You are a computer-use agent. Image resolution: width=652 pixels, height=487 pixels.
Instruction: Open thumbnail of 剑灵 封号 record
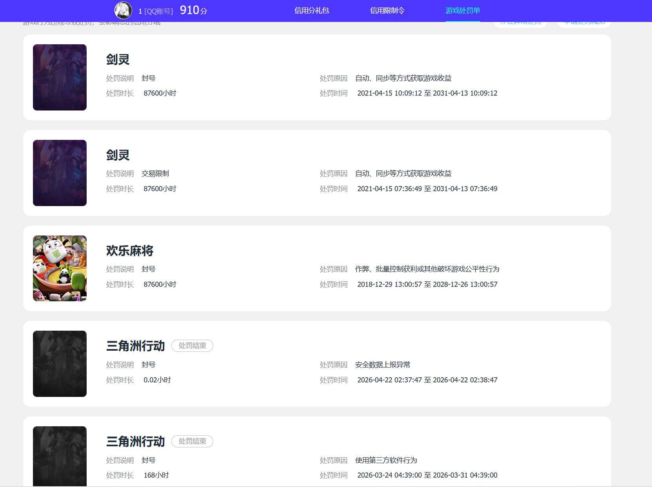(x=60, y=77)
